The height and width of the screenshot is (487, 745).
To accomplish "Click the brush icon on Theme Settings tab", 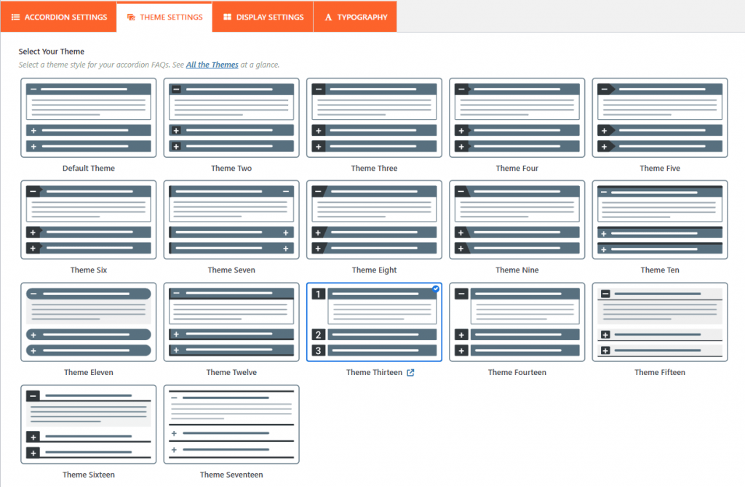I will (131, 17).
